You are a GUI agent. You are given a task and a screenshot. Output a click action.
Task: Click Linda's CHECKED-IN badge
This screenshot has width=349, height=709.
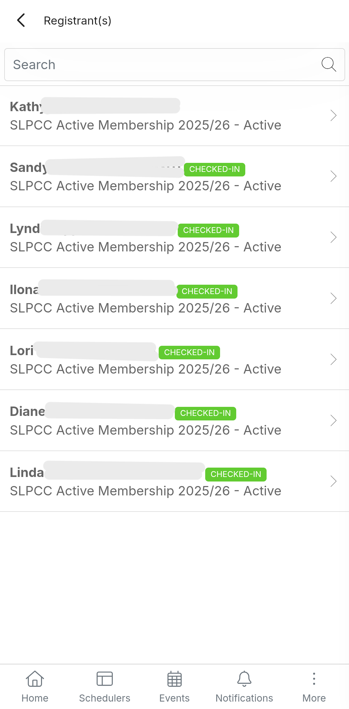[236, 474]
